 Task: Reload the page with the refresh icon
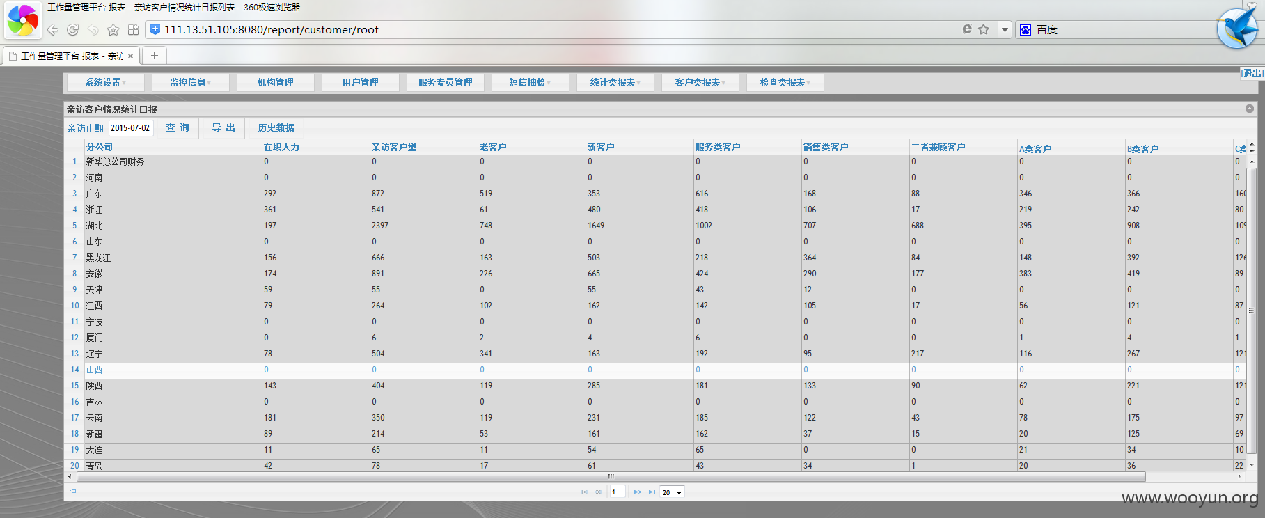(x=73, y=30)
